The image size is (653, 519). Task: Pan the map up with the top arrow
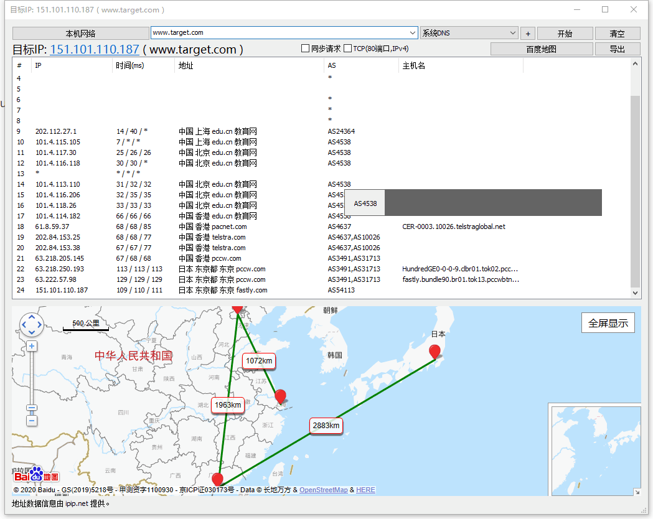(x=32, y=317)
